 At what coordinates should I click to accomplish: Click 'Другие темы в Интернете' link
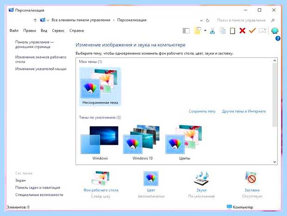point(244,111)
